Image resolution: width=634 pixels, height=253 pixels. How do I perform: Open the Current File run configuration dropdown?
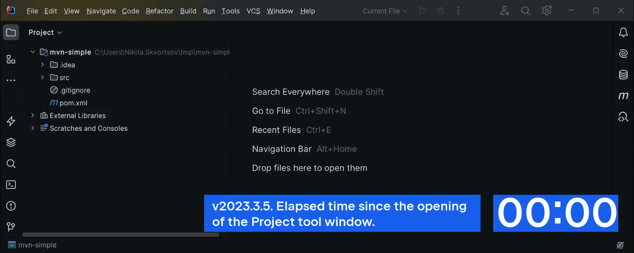385,11
